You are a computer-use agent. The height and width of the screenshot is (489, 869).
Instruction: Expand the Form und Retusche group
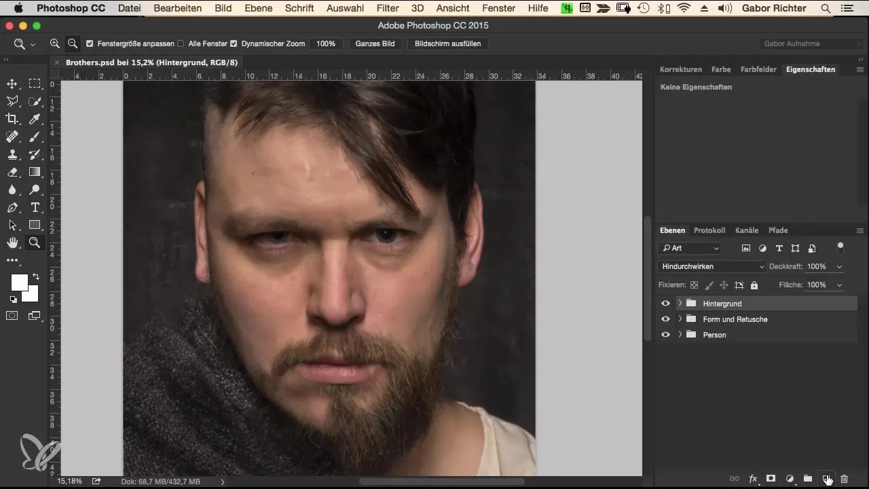click(680, 319)
